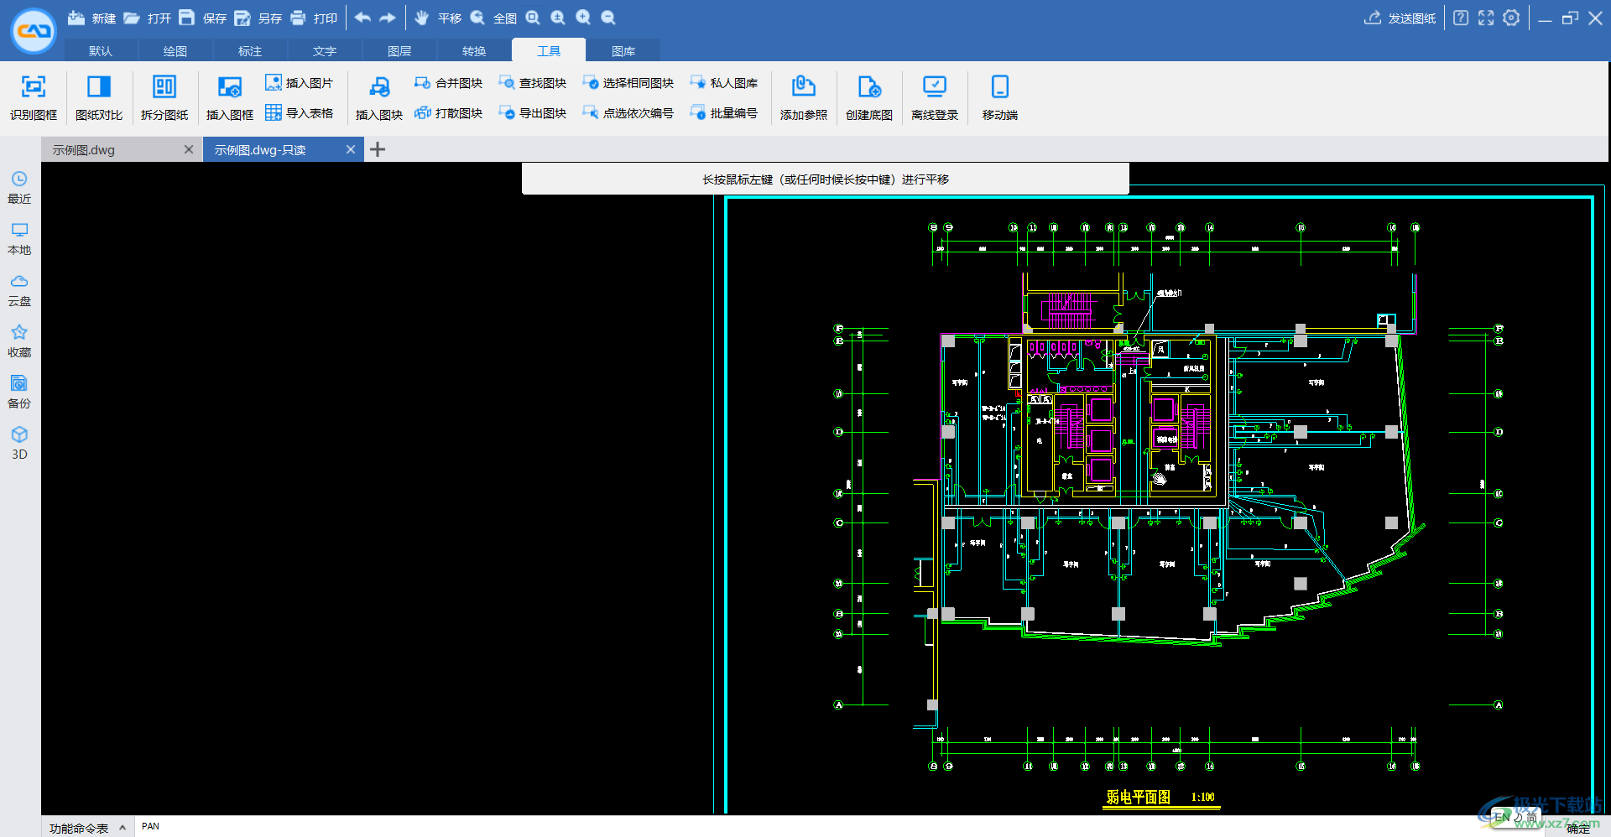Open 图纸对比 drawing compare
The image size is (1611, 837).
99,97
